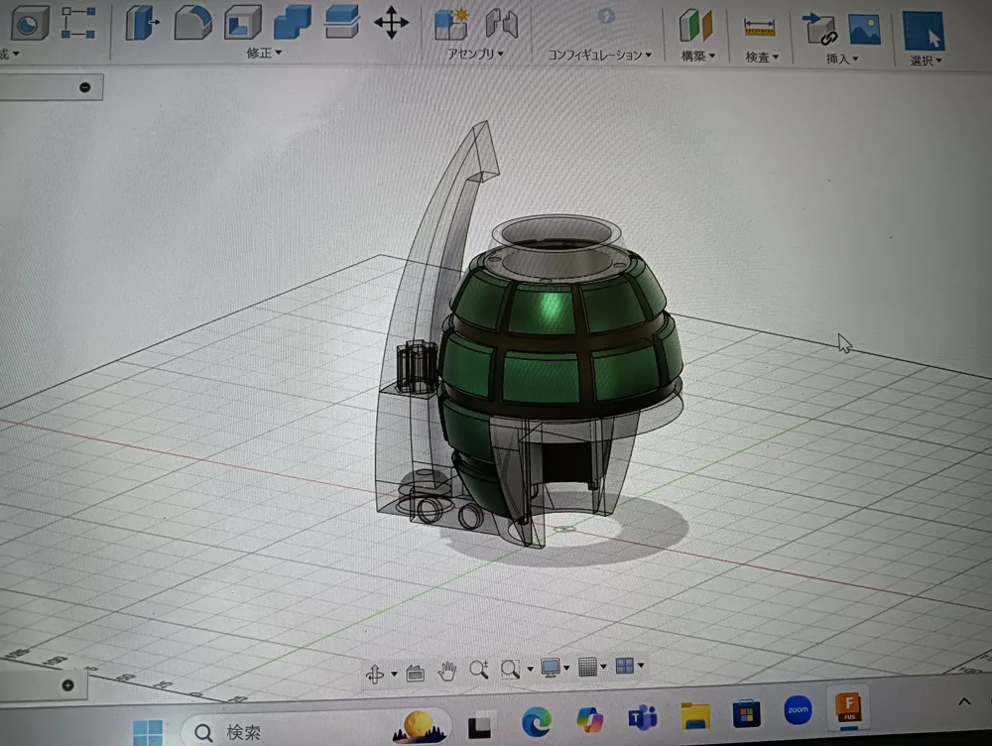This screenshot has width=992, height=746.
Task: Select the Press Pull tool in the modify toolbar
Action: tap(143, 22)
